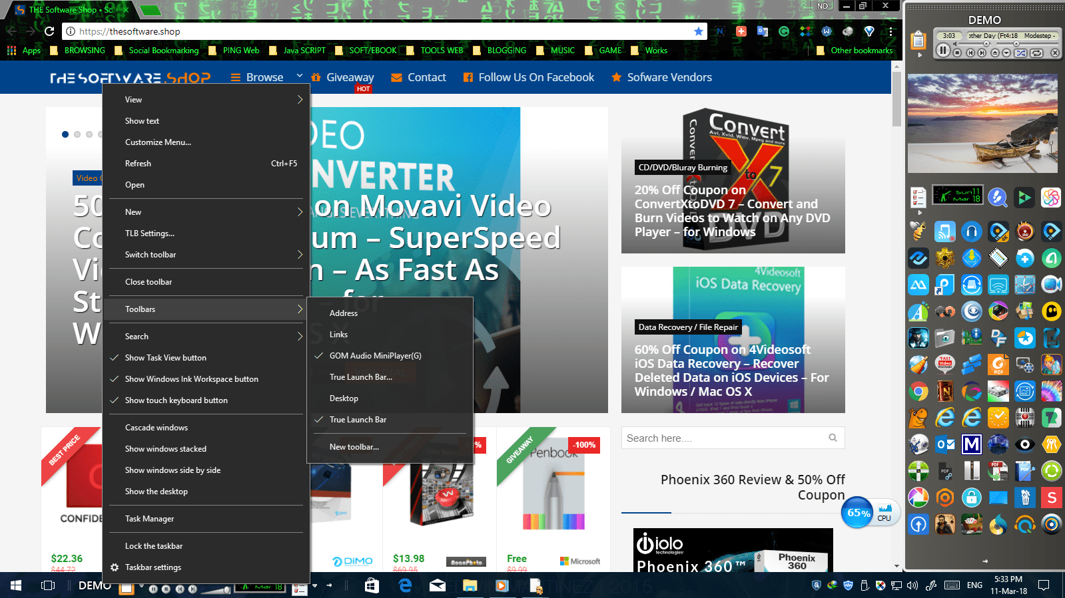This screenshot has width=1065, height=598.
Task: Open Microsoft Store from the taskbar
Action: pyautogui.click(x=372, y=585)
